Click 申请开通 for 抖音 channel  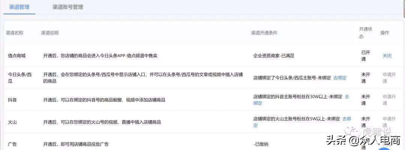coord(389,100)
